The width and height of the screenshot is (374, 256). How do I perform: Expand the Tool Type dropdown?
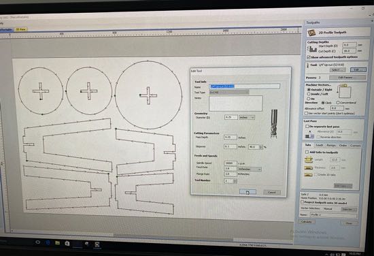pos(229,92)
